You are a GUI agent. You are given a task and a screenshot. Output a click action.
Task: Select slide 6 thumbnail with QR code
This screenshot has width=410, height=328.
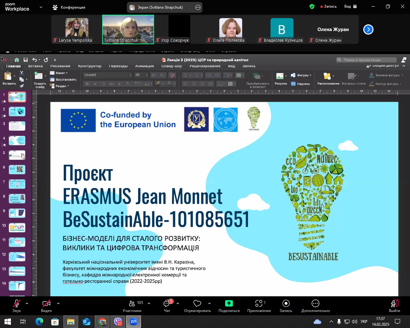(17, 169)
